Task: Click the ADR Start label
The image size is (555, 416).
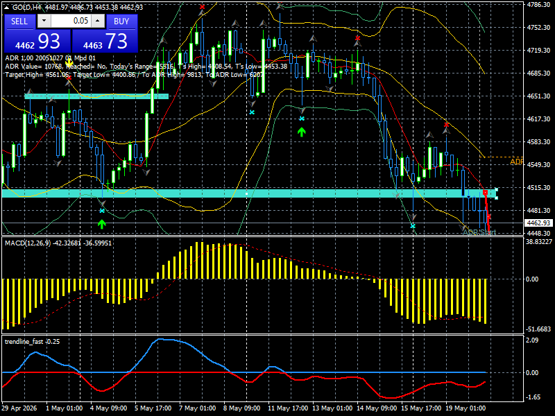Action: (x=479, y=232)
